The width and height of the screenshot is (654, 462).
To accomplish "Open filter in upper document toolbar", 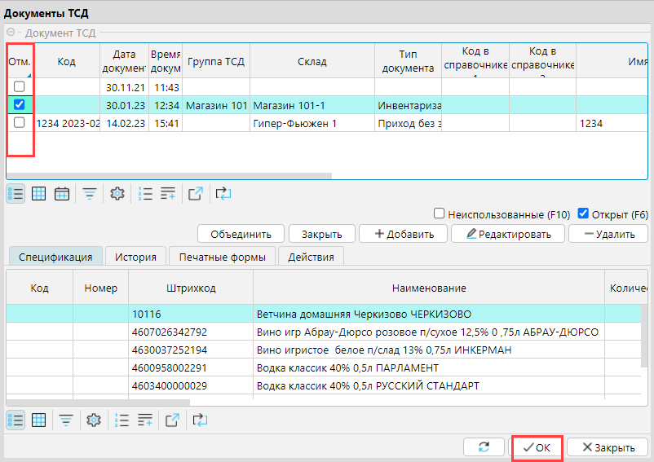I will click(89, 194).
